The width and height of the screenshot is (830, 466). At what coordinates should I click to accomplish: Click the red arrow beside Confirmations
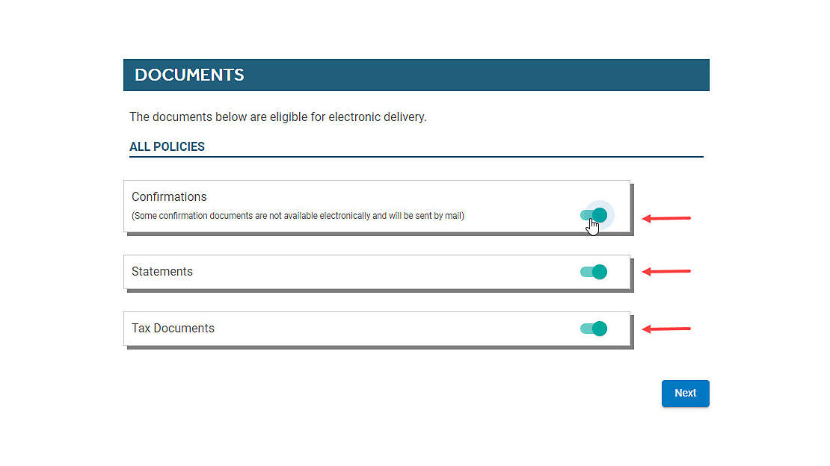[666, 218]
